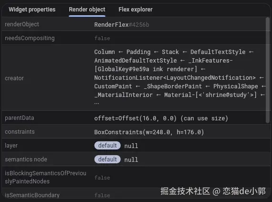Select the parentData property row
The image size is (272, 202).
click(x=134, y=117)
